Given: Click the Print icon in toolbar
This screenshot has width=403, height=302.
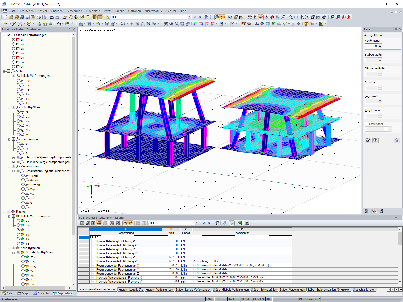Looking at the screenshot, I should 39,17.
